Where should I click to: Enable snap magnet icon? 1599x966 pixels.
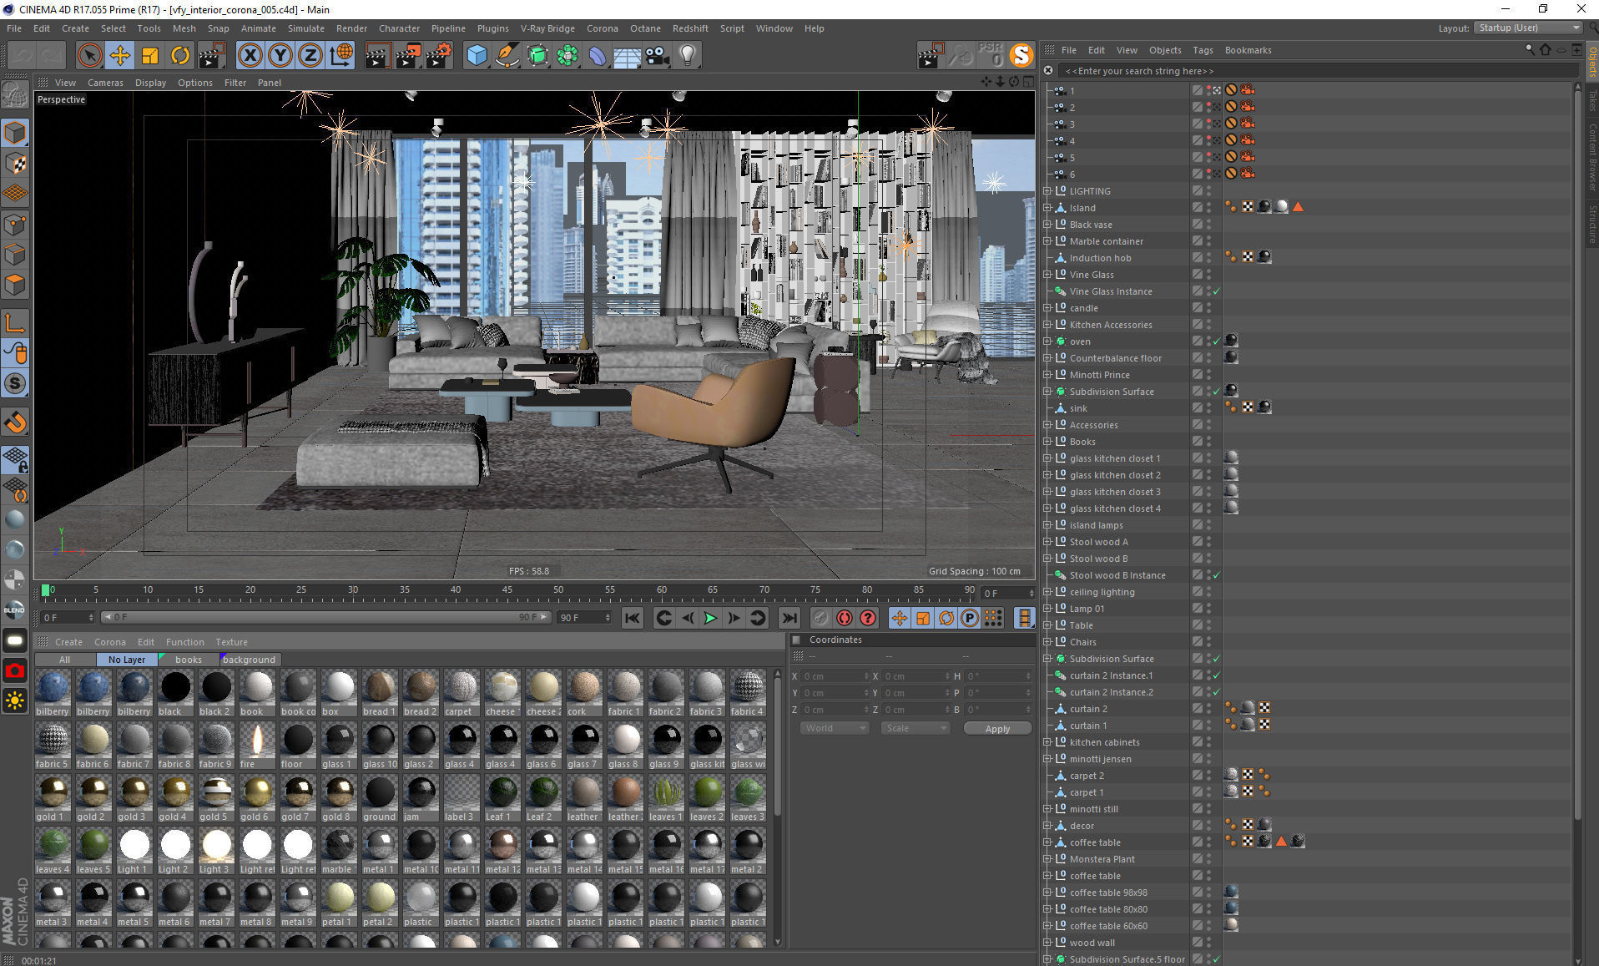[x=15, y=422]
